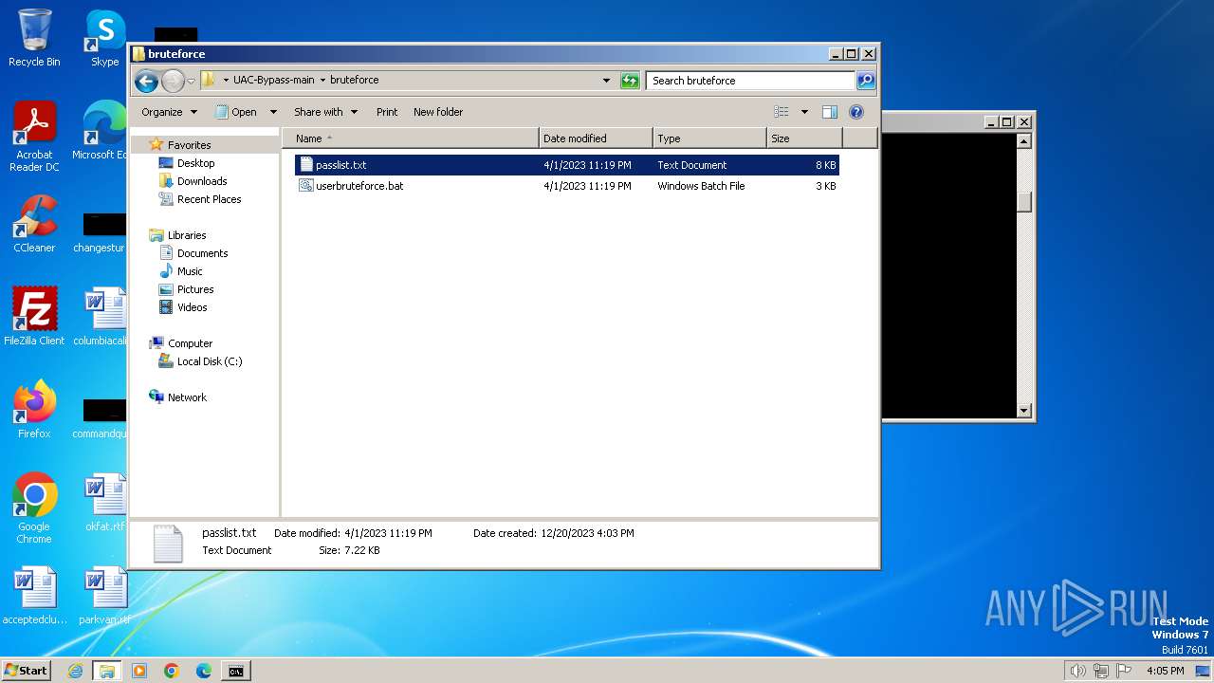Select the passlist.txt file
The height and width of the screenshot is (683, 1214).
tap(567, 165)
